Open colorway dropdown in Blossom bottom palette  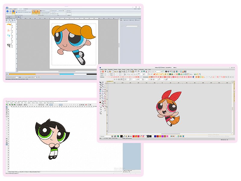tap(106, 136)
